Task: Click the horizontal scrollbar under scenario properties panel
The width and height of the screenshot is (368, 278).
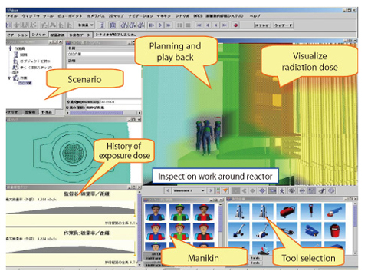Action: tap(103, 113)
